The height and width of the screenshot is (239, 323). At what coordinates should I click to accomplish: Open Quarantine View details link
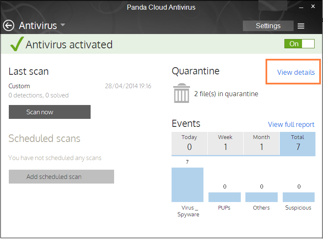tap(296, 72)
